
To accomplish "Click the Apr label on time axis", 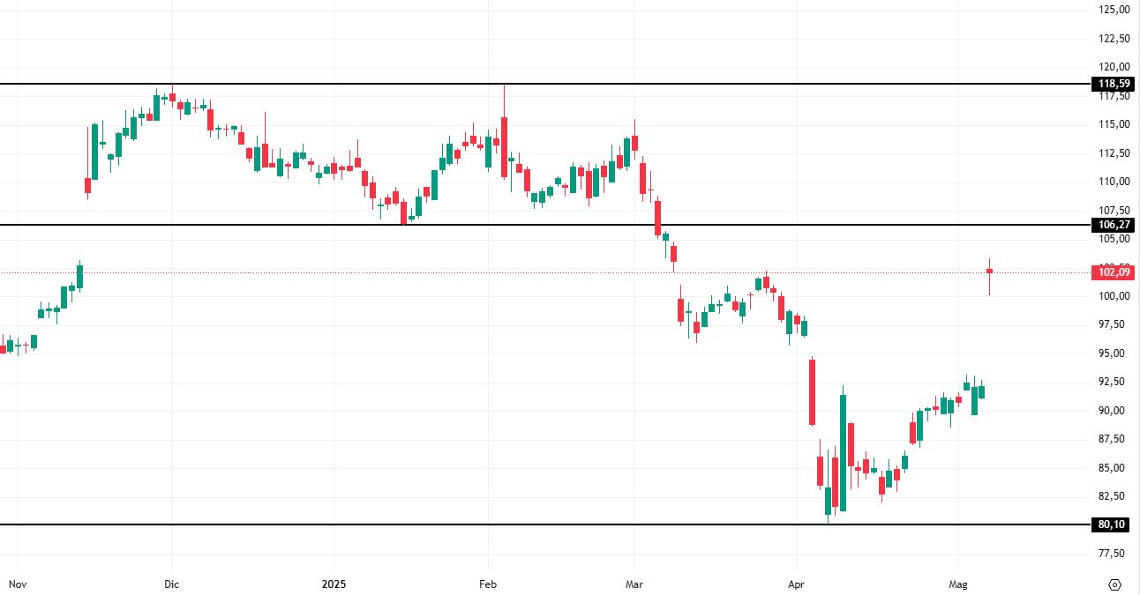I will (x=797, y=584).
